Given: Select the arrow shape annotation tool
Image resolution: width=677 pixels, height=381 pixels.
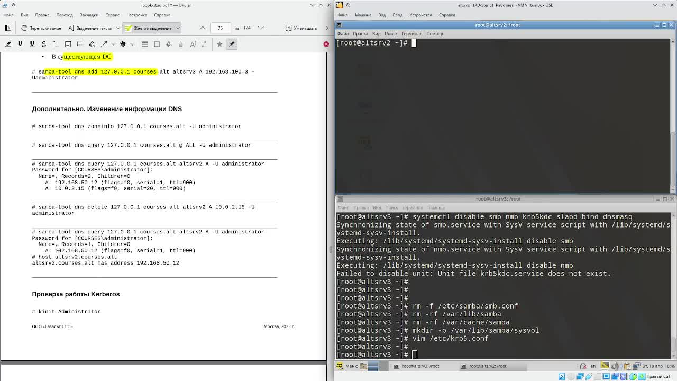Looking at the screenshot, I should [x=104, y=44].
